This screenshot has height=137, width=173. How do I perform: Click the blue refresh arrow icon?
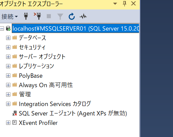72,16
